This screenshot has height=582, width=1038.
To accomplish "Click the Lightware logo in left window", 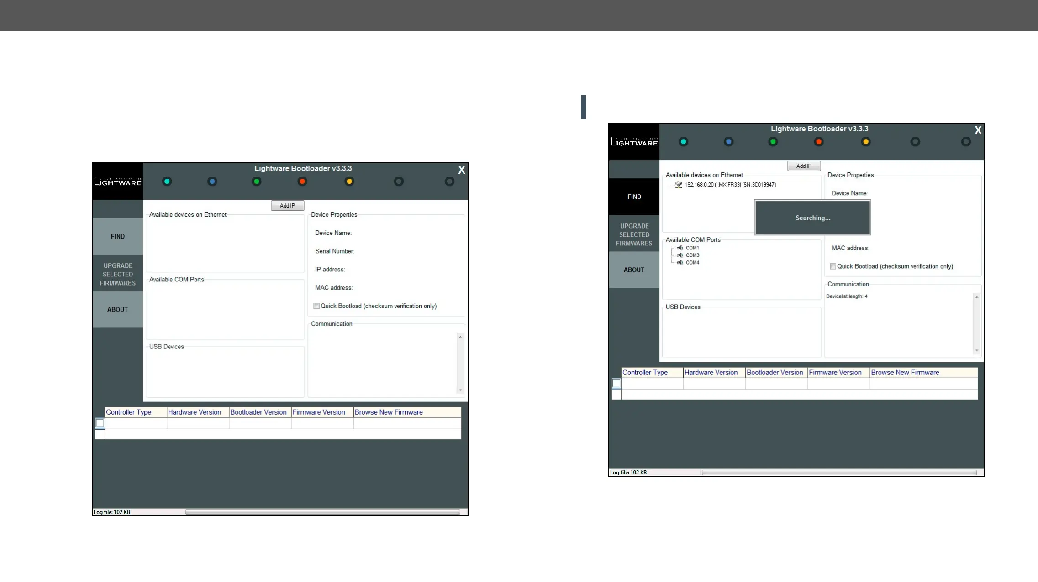I will point(118,182).
